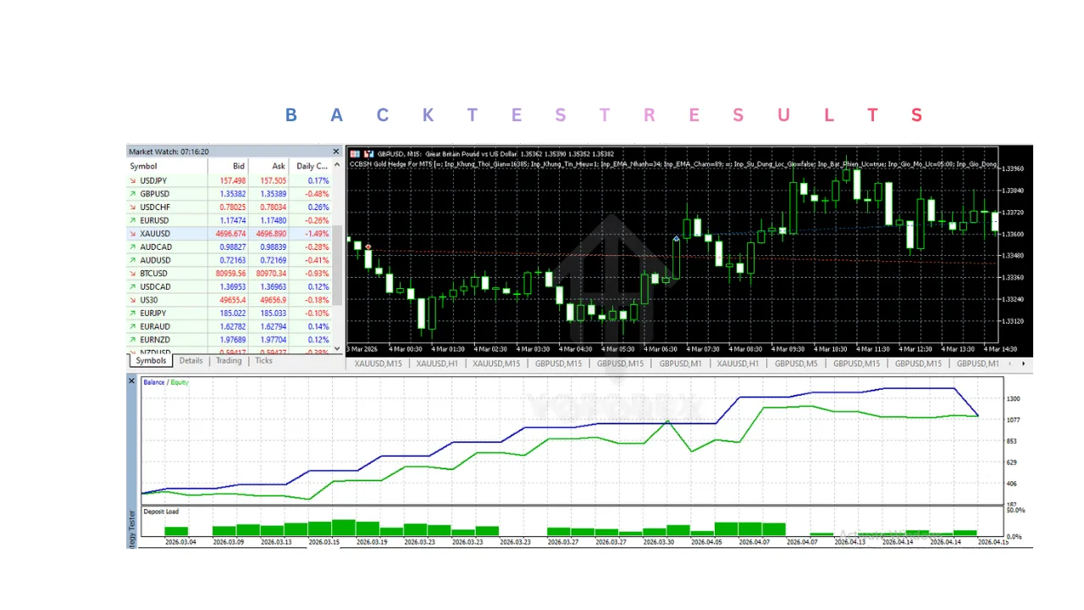Click the vertical Strategy Tester panel label

(x=131, y=529)
